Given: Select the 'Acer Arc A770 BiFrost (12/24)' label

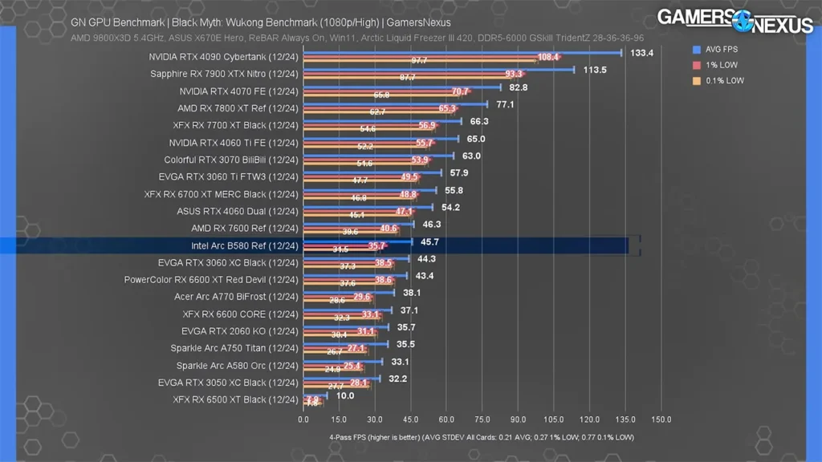Looking at the screenshot, I should click(x=237, y=297).
